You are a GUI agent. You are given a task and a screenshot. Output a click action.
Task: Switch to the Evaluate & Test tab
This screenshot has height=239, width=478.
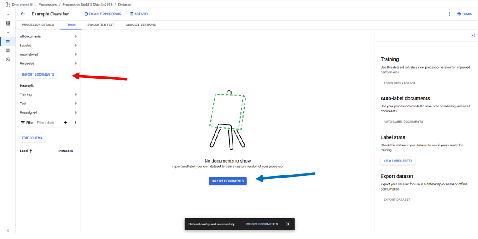(x=100, y=25)
